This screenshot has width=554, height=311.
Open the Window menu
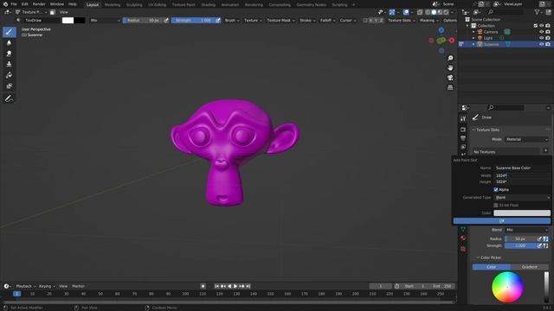coord(57,4)
